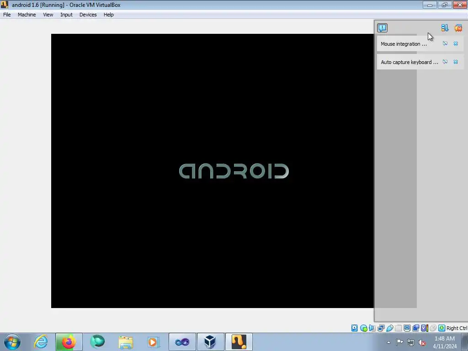Click the muted volume tray icon
468x351 pixels.
[422, 342]
